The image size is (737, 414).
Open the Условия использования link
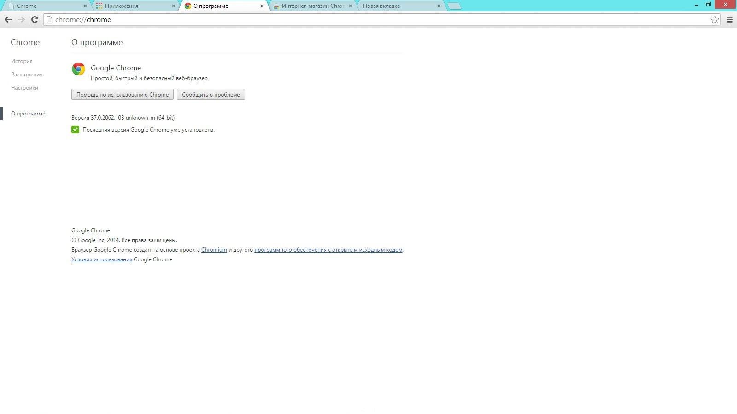pyautogui.click(x=102, y=259)
